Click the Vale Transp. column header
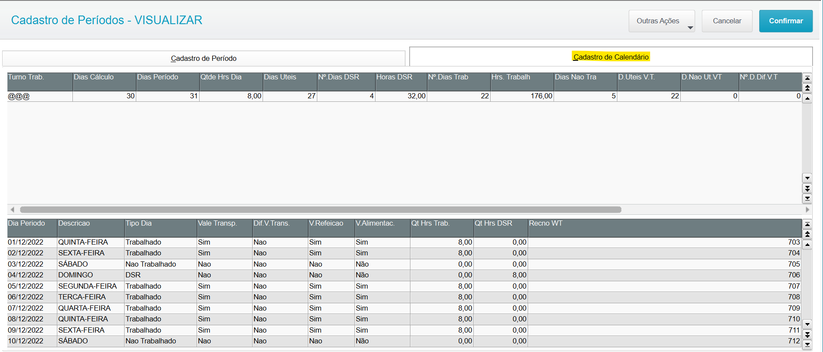The height and width of the screenshot is (352, 823). point(225,228)
